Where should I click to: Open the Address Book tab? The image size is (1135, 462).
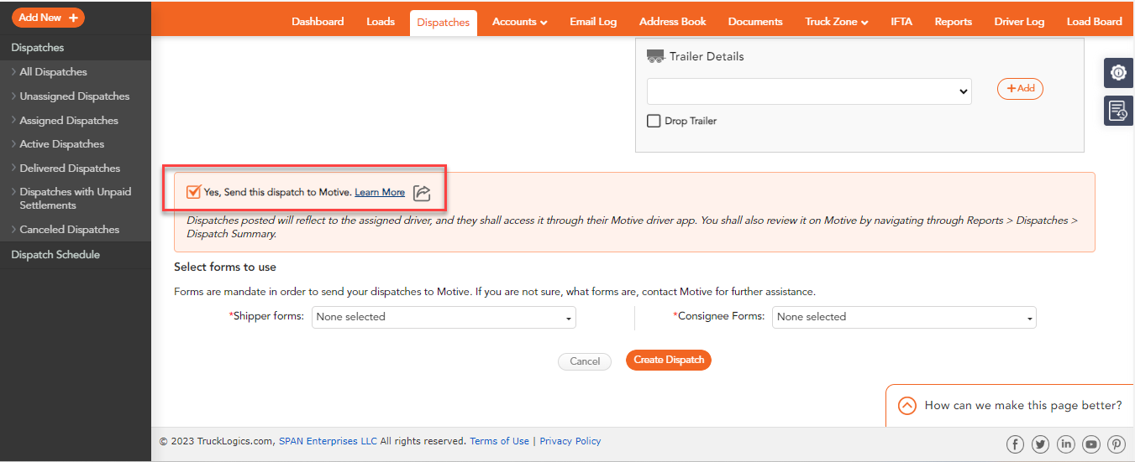point(673,22)
